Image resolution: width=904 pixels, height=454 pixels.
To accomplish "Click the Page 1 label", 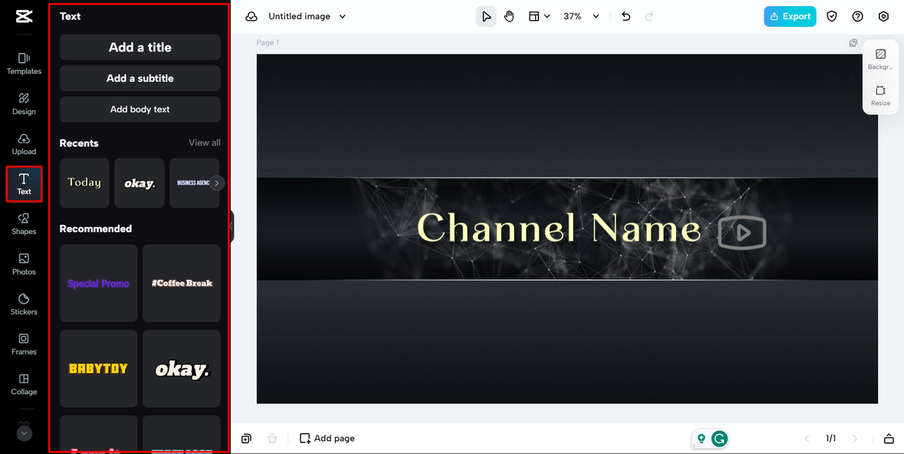I will (x=268, y=43).
